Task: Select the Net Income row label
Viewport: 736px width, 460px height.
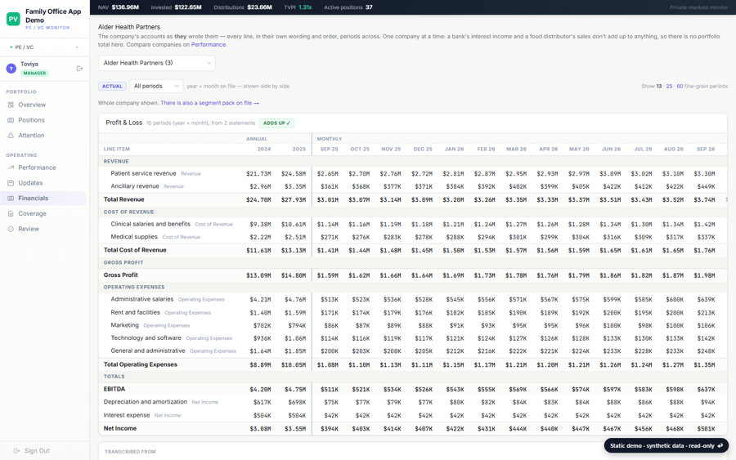Action: [119, 429]
